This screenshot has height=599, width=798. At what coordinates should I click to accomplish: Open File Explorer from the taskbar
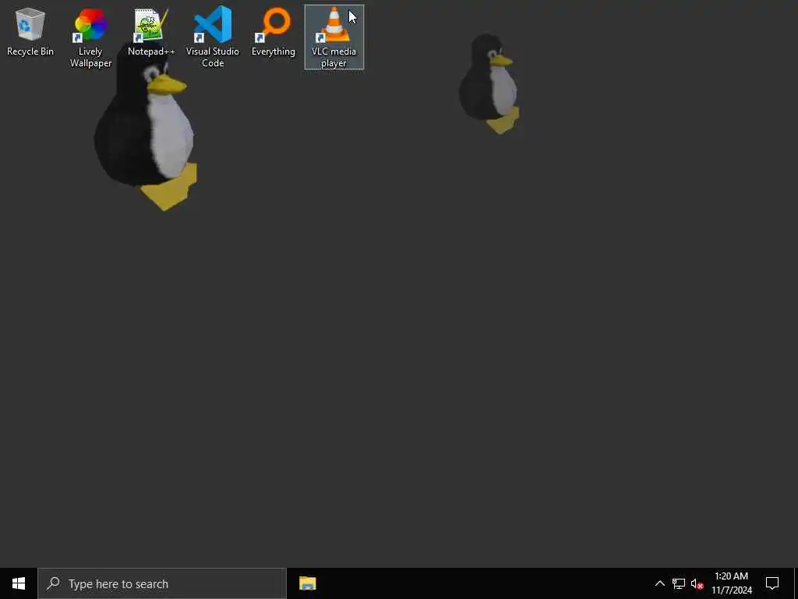[307, 583]
